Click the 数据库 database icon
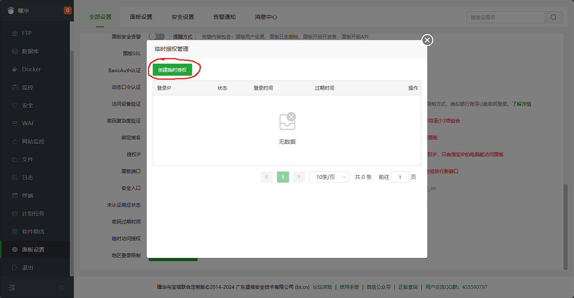The height and width of the screenshot is (298, 574). click(15, 51)
